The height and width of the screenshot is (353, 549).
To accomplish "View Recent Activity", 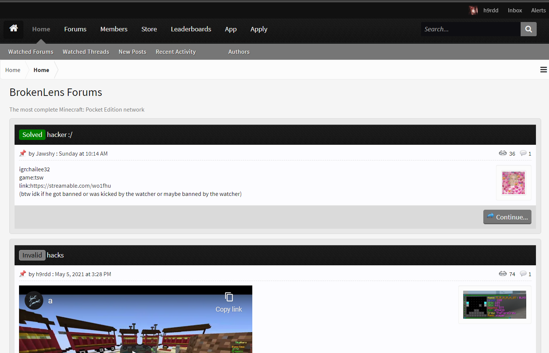I will [x=176, y=52].
